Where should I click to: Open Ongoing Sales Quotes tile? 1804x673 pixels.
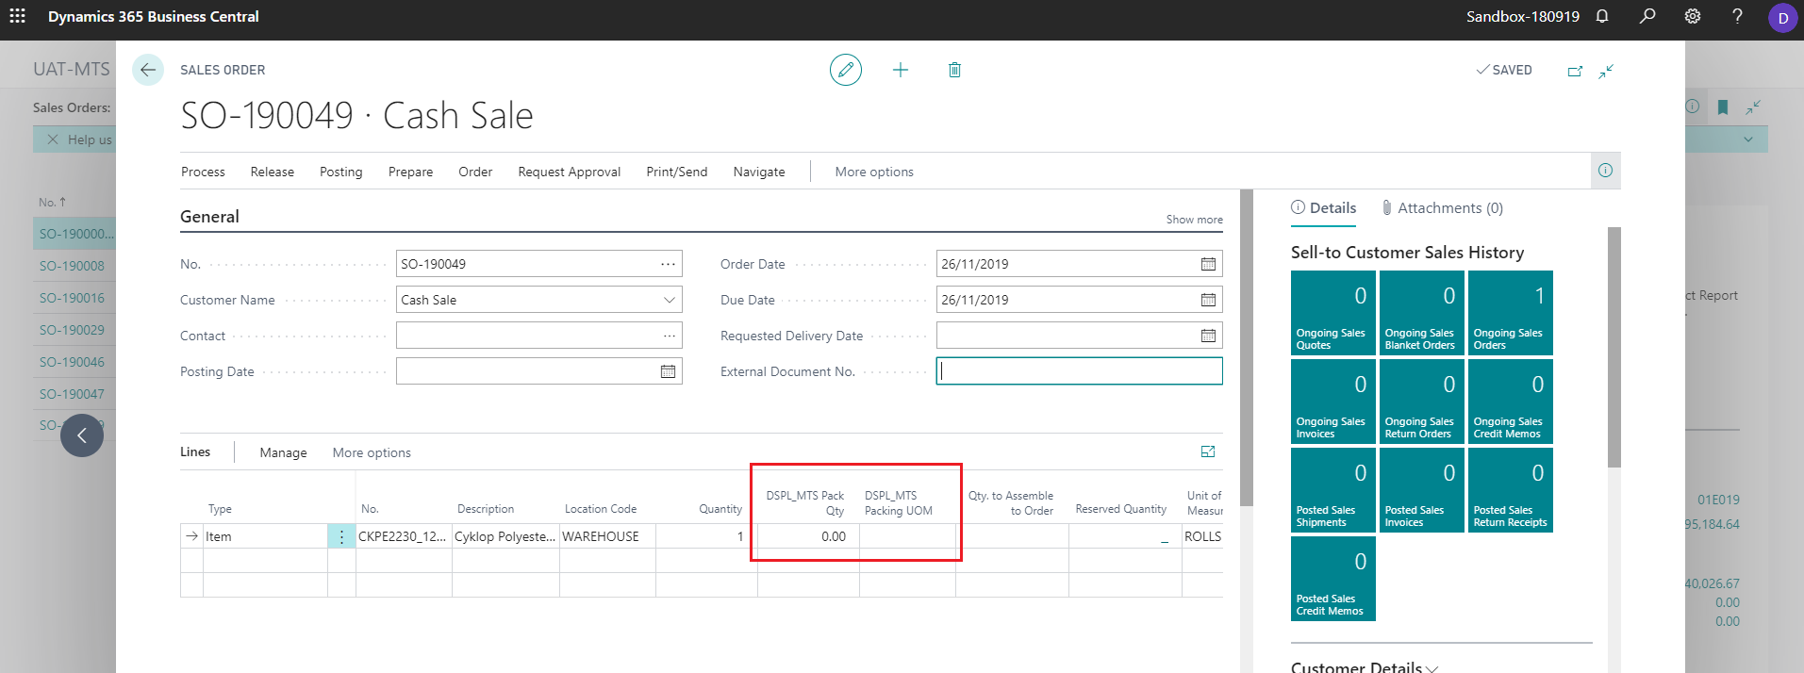point(1333,313)
